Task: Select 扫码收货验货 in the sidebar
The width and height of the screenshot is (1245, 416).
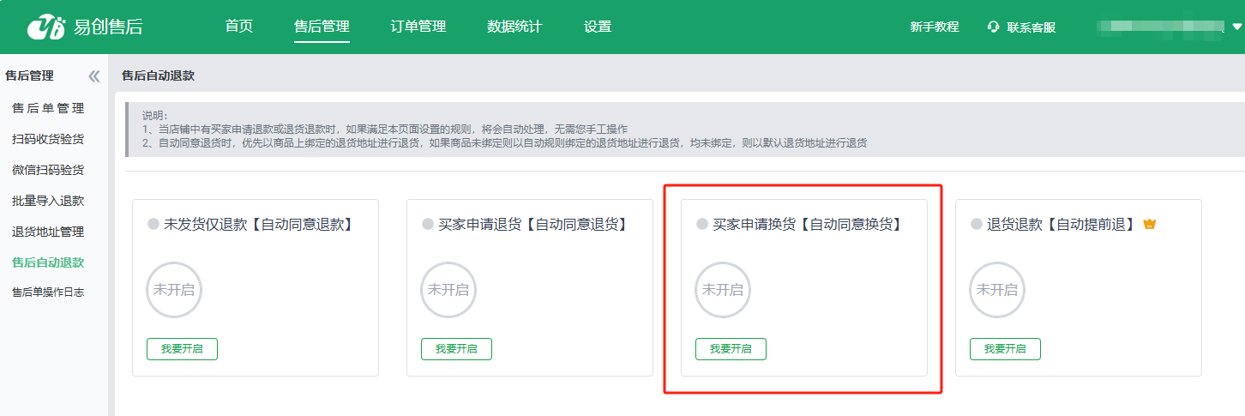Action: (48, 139)
